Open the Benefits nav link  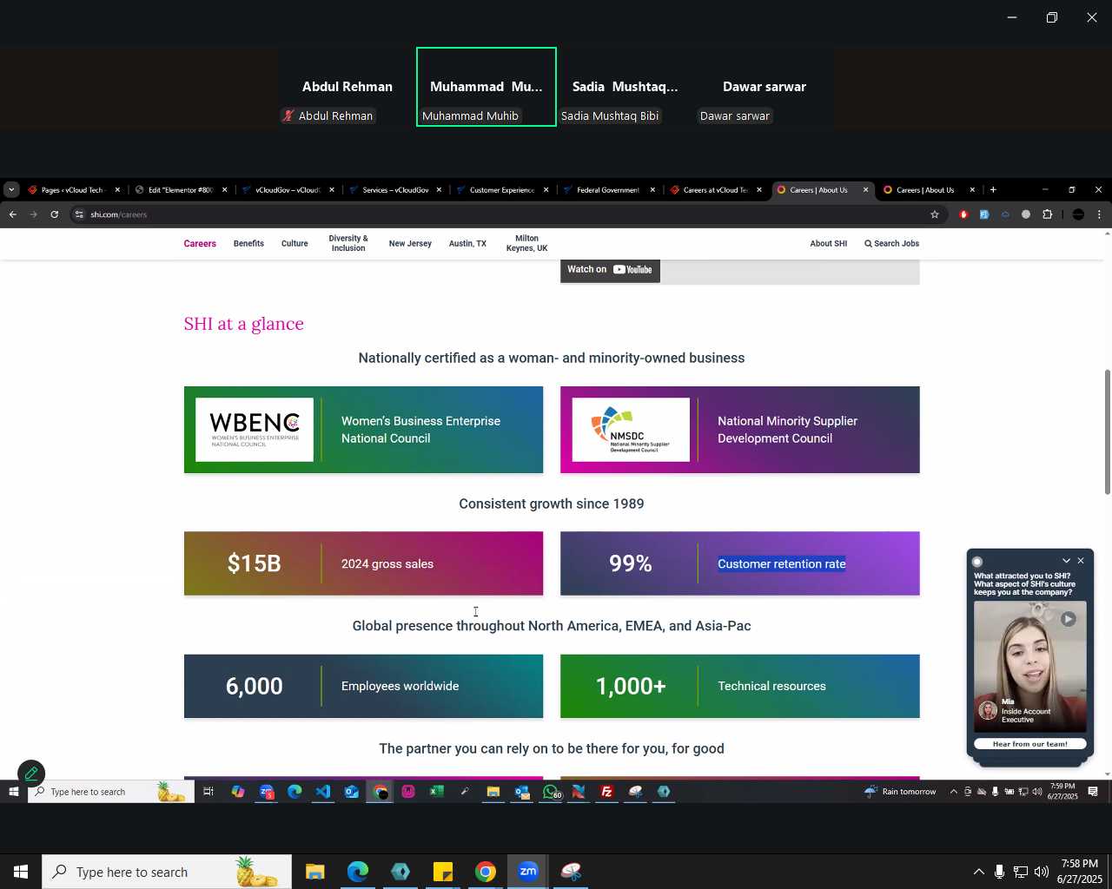(248, 244)
